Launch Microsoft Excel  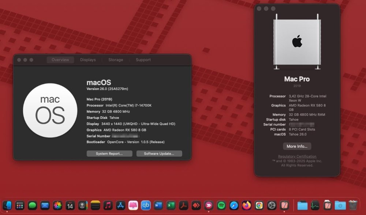[171, 205]
